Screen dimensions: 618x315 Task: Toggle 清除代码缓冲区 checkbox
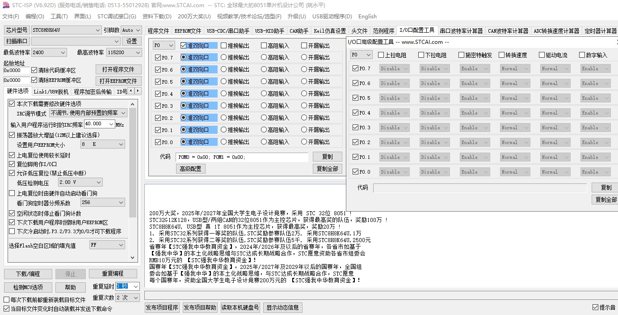pyautogui.click(x=54, y=70)
